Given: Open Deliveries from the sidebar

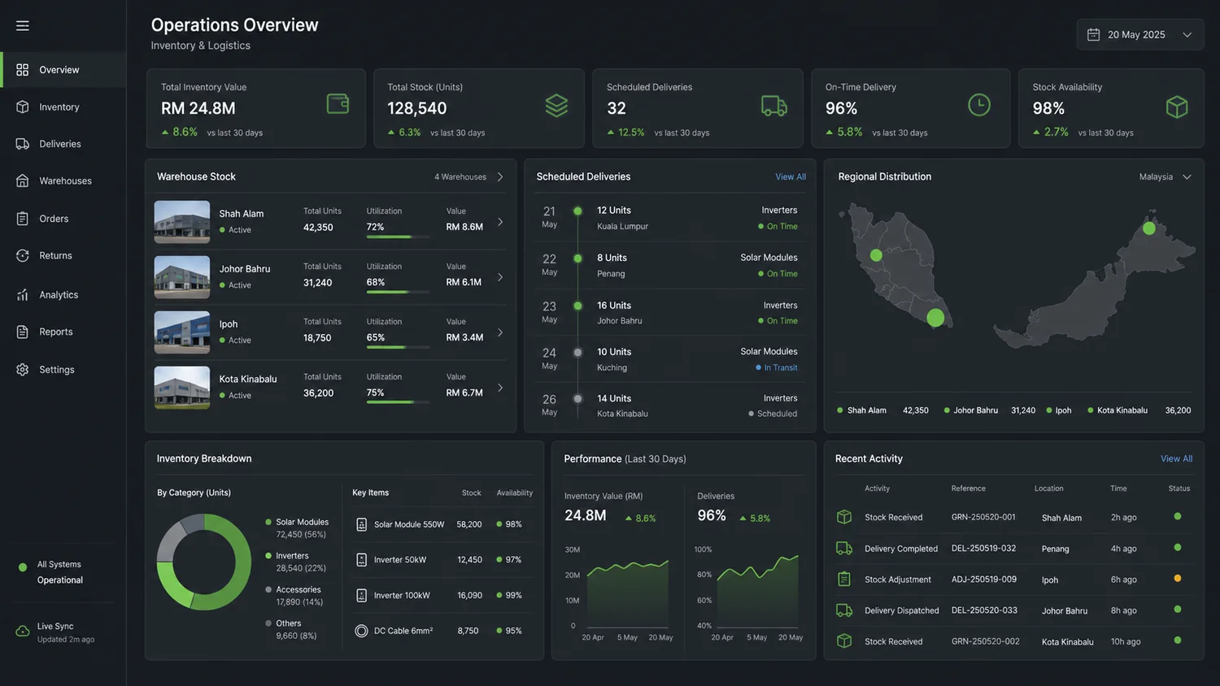Looking at the screenshot, I should (63, 144).
